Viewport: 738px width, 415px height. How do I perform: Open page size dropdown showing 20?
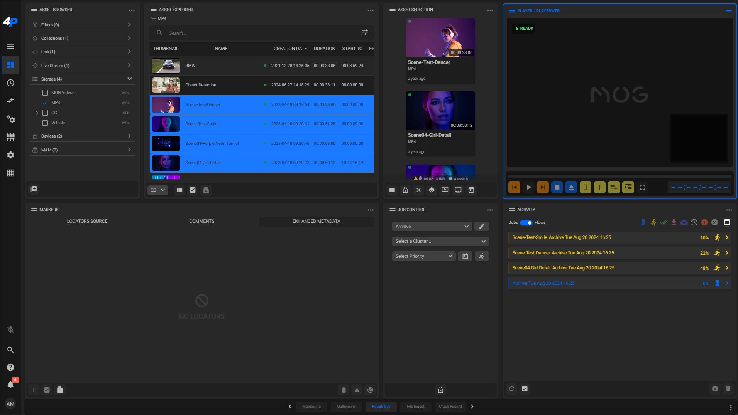[x=158, y=190]
